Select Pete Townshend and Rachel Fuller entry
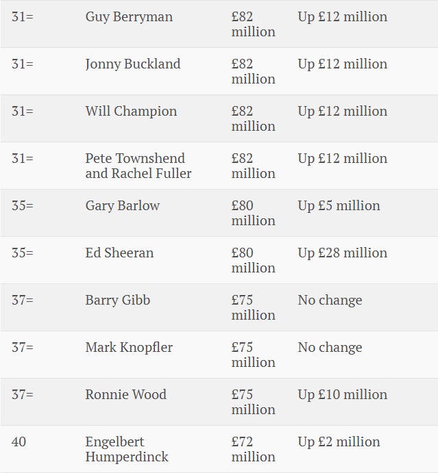The height and width of the screenshot is (473, 438). (x=138, y=166)
